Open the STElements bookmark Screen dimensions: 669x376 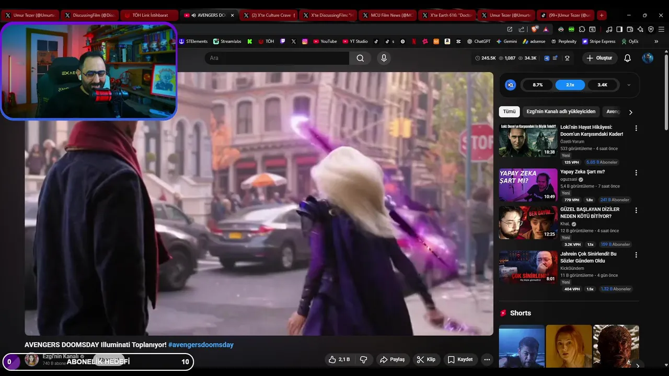coord(193,41)
